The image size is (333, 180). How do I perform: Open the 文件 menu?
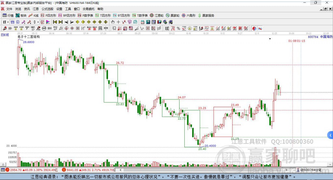[x=9, y=9]
